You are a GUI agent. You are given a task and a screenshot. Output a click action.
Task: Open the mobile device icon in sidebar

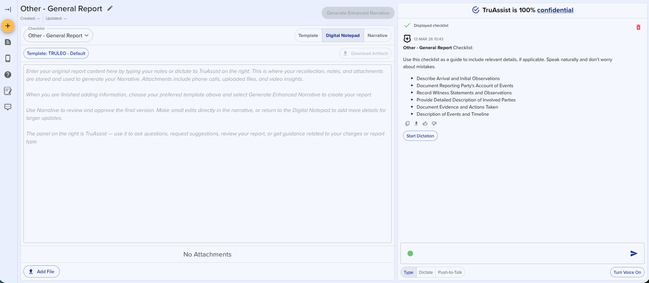(8, 58)
